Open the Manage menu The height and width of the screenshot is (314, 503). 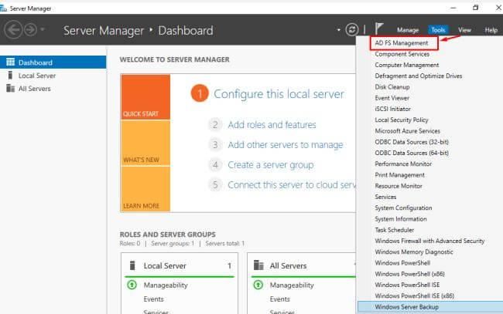pyautogui.click(x=408, y=30)
